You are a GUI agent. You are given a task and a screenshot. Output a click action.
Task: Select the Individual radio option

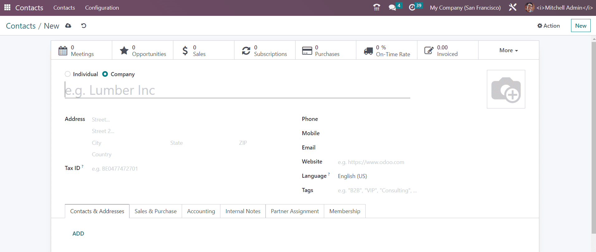tap(68, 74)
